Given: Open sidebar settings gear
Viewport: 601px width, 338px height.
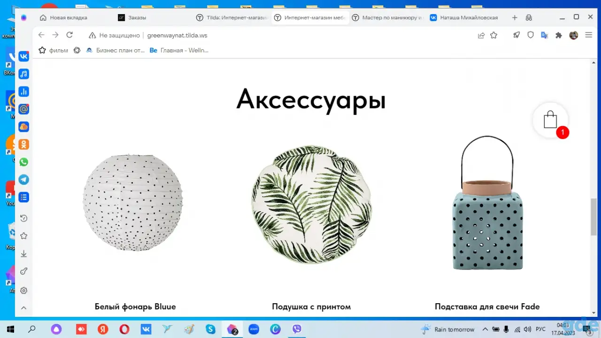Looking at the screenshot, I should [24, 291].
